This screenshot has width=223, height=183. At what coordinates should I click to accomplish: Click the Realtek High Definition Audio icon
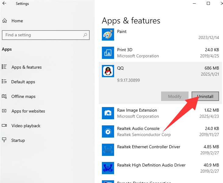tap(108, 168)
